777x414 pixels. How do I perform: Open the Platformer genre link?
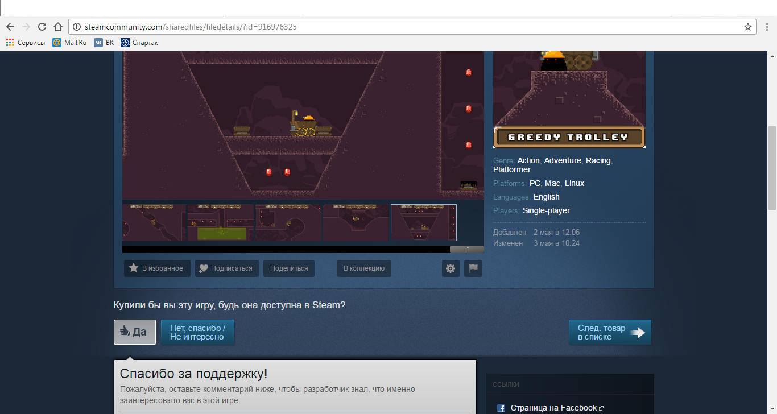pos(512,169)
